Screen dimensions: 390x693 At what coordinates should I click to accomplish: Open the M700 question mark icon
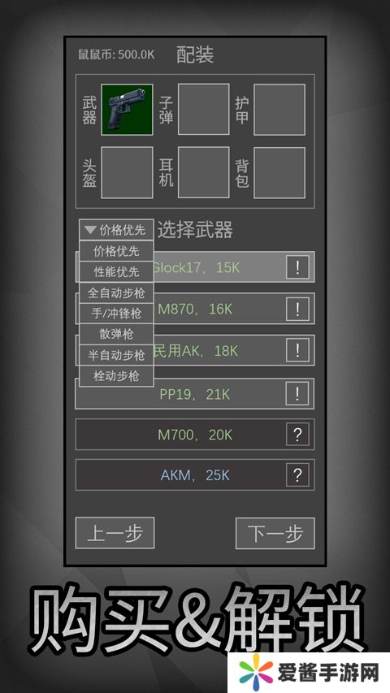297,435
